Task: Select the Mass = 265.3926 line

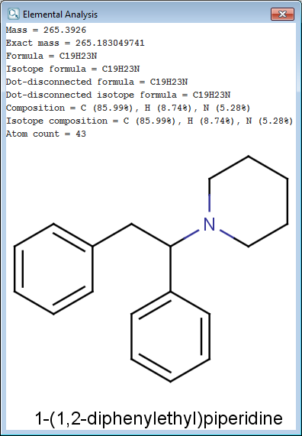Action: [x=46, y=30]
